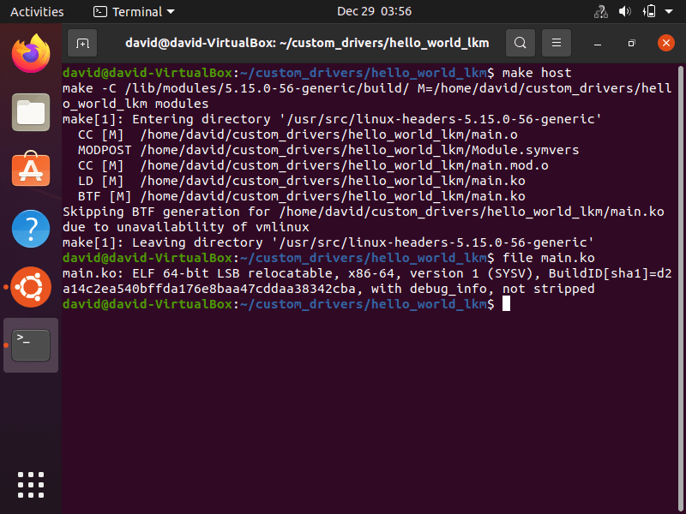The image size is (686, 514).
Task: Open the terminal search
Action: 519,43
